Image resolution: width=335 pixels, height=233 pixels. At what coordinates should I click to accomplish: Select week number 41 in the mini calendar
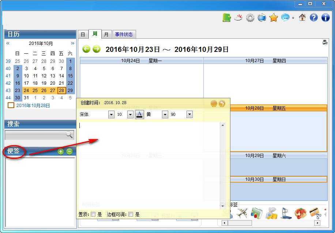pyautogui.click(x=8, y=76)
